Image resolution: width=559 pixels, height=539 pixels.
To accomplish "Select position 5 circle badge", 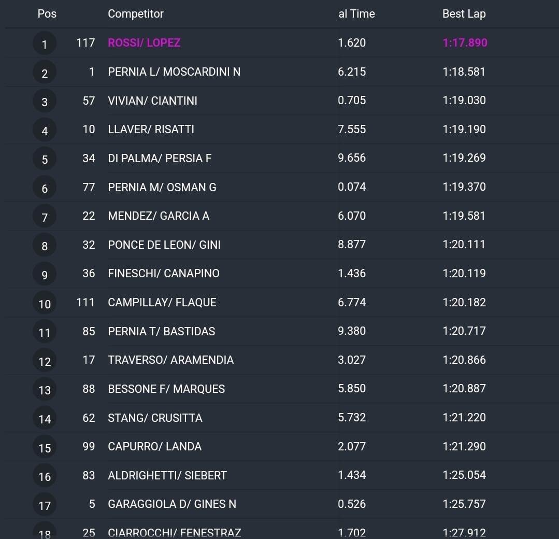I will 45,159.
